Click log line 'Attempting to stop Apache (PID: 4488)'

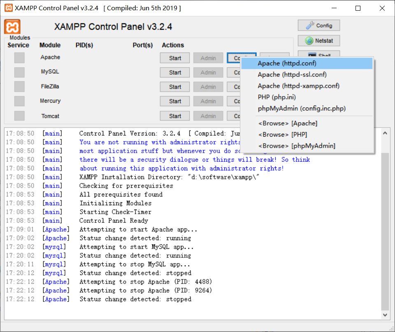[x=146, y=282]
